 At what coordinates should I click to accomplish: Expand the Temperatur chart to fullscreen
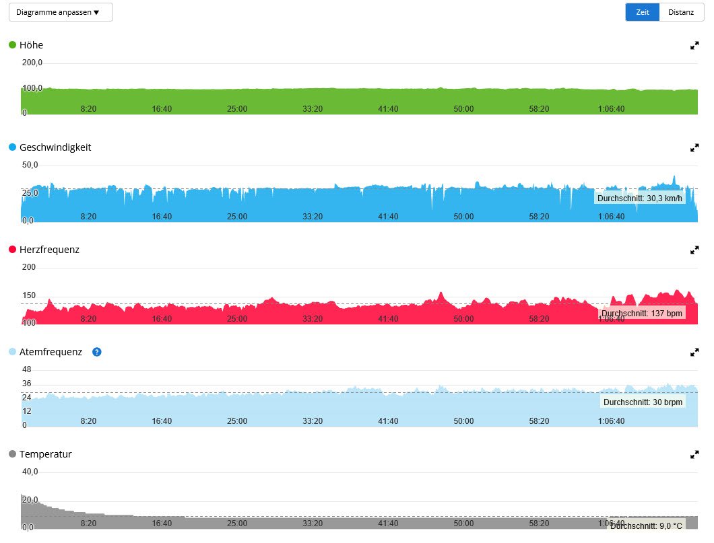tap(694, 455)
